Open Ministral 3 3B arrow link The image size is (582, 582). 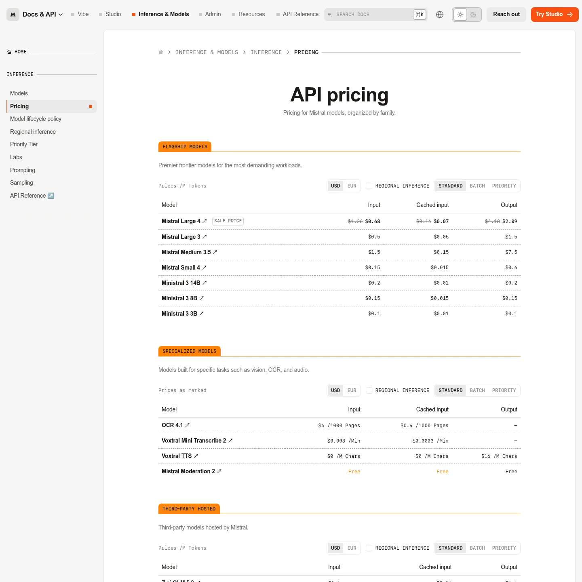(x=201, y=314)
